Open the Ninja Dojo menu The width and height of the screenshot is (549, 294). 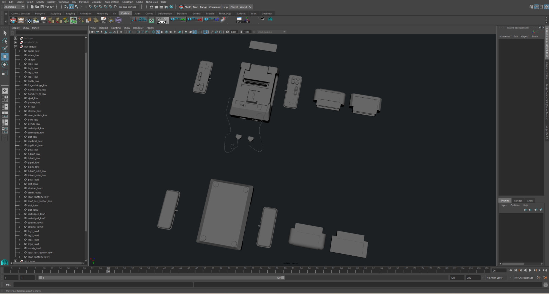click(152, 2)
